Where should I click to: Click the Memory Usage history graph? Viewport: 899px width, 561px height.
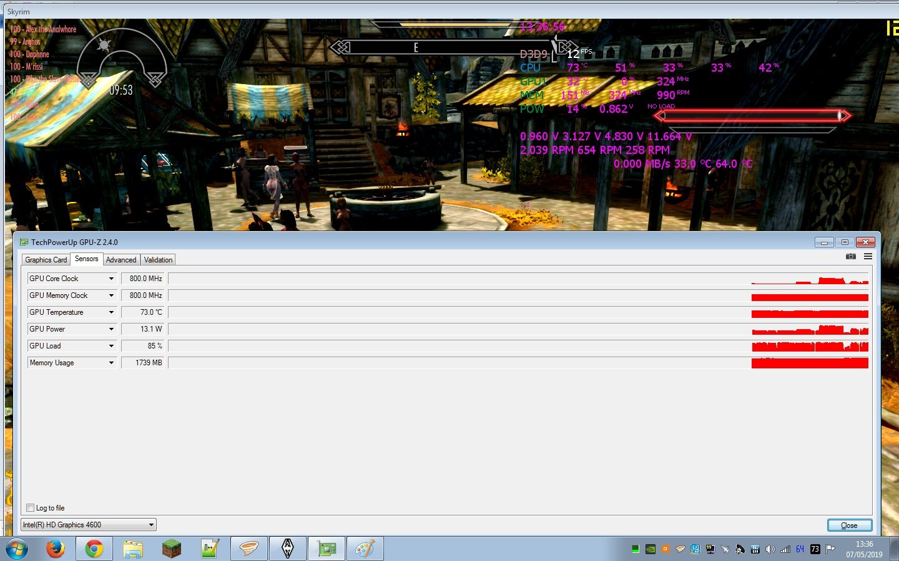pyautogui.click(x=518, y=363)
